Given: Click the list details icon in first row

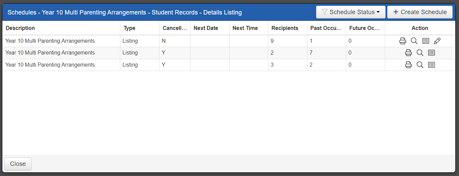Looking at the screenshot, I should (426, 41).
